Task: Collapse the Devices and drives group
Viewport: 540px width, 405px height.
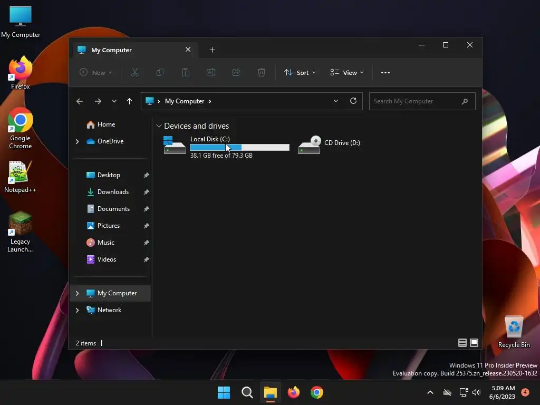Action: (159, 126)
